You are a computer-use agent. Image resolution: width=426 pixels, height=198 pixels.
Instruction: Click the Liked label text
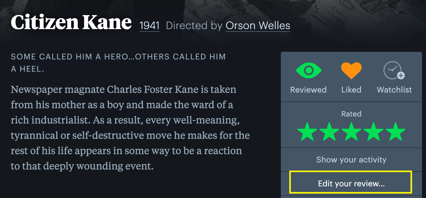point(351,90)
